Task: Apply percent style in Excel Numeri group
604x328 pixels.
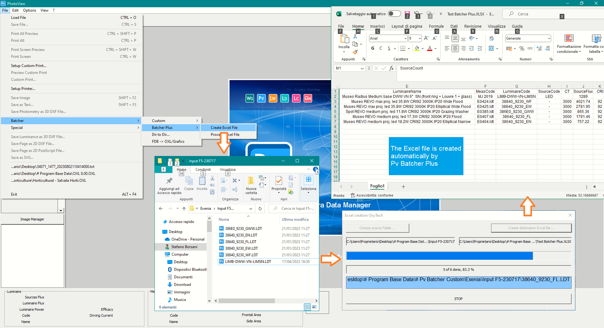Action: 522,48
